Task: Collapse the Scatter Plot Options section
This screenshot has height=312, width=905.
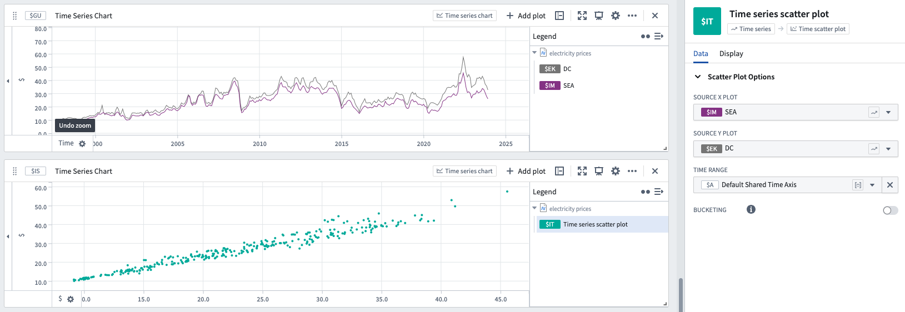Action: pyautogui.click(x=698, y=77)
